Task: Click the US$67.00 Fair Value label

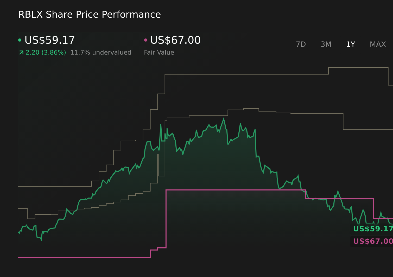Action: pyautogui.click(x=175, y=40)
